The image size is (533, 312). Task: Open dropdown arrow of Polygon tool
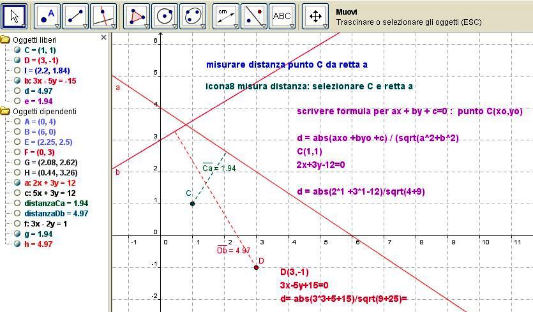pos(146,26)
